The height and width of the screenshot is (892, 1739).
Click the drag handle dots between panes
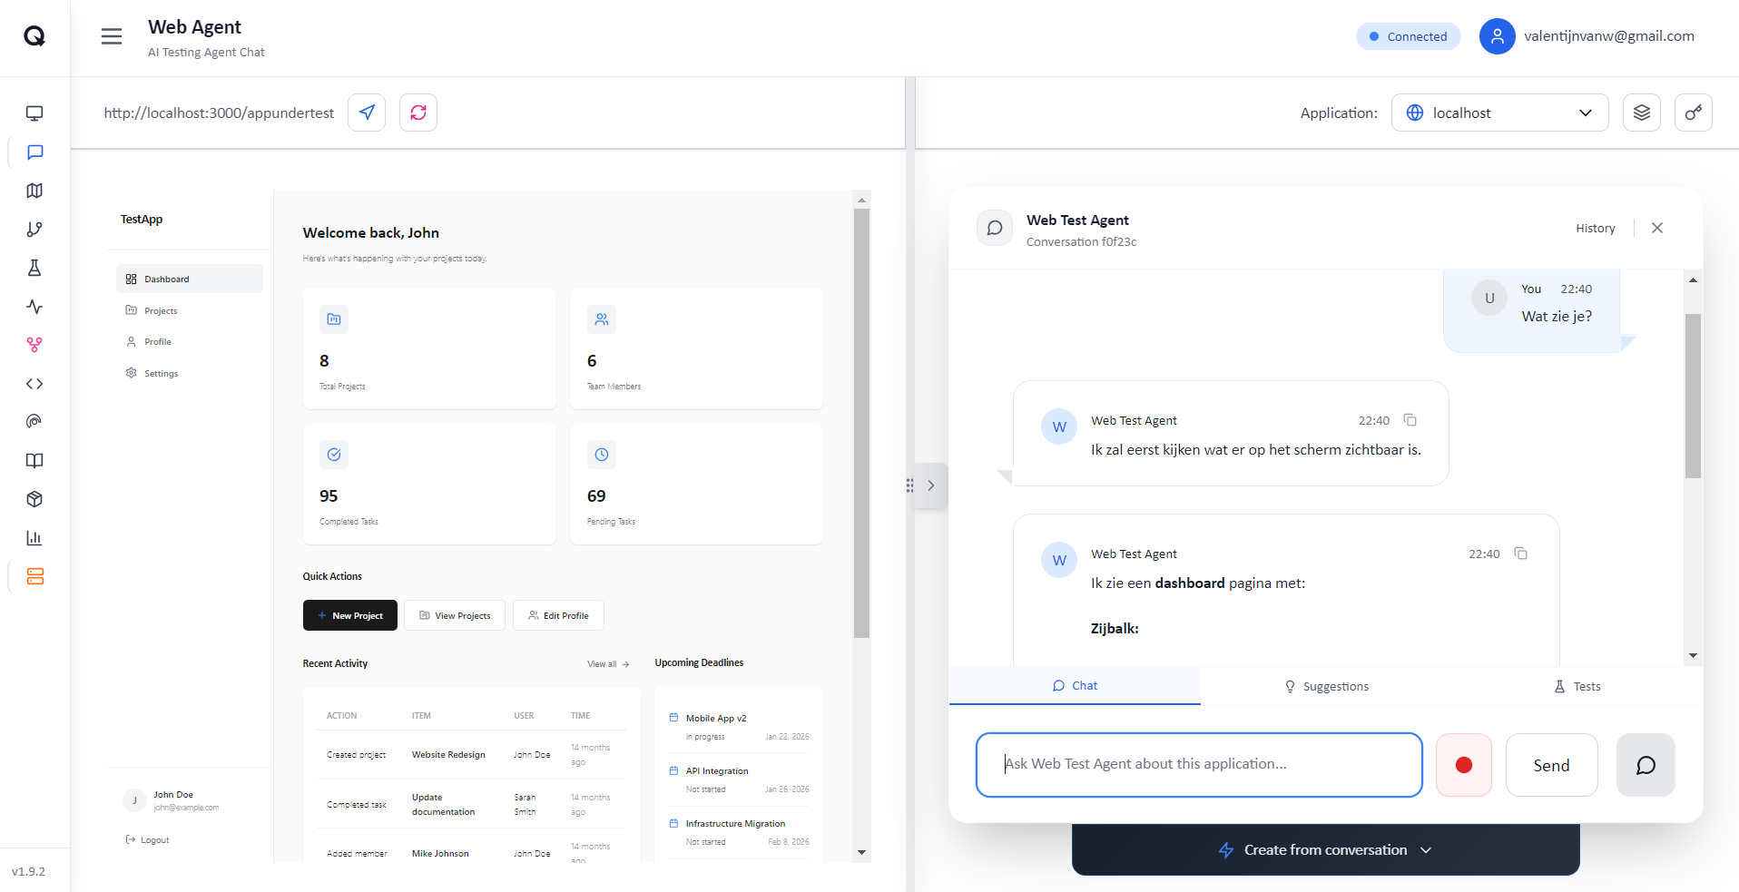coord(909,485)
